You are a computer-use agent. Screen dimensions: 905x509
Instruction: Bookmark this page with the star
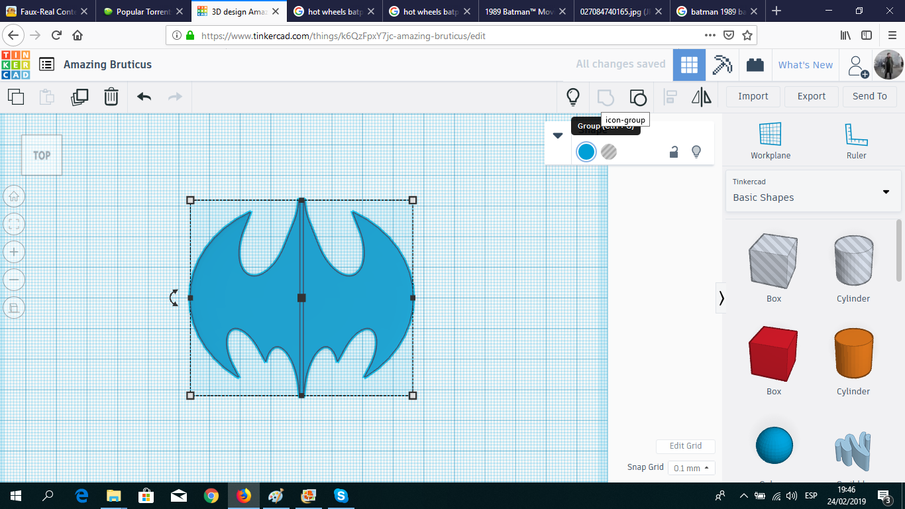747,35
